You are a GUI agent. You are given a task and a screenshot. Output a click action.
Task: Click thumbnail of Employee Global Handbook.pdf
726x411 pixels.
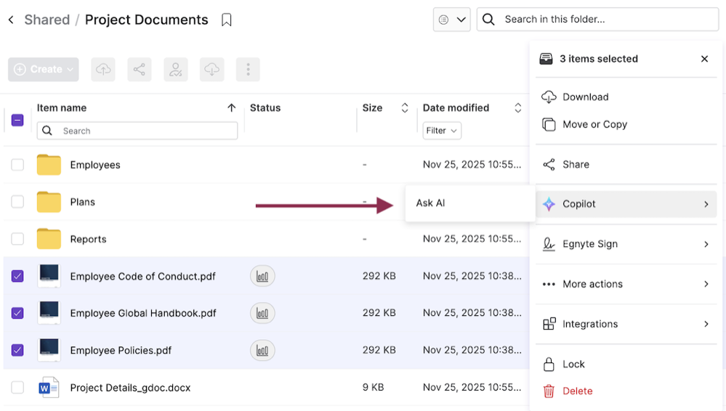(49, 313)
